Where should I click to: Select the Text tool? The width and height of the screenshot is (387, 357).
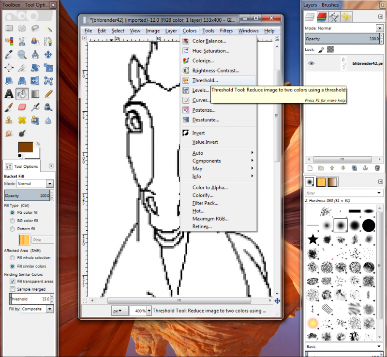click(x=9, y=94)
